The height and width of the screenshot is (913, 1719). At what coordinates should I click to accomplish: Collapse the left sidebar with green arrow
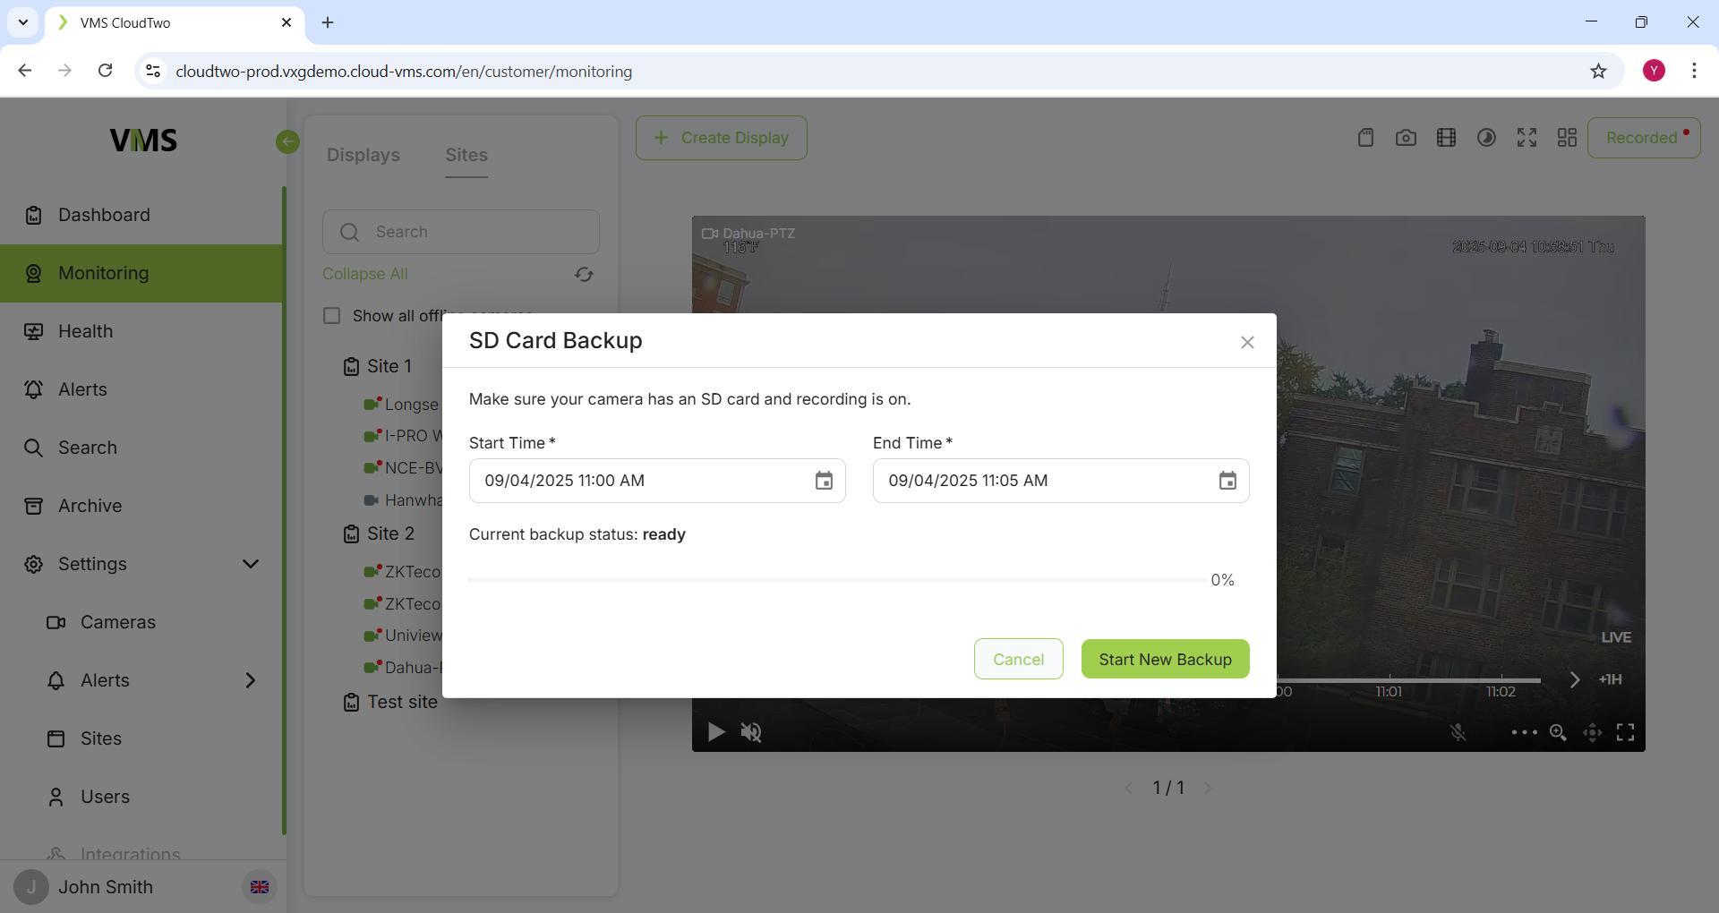[x=287, y=141]
